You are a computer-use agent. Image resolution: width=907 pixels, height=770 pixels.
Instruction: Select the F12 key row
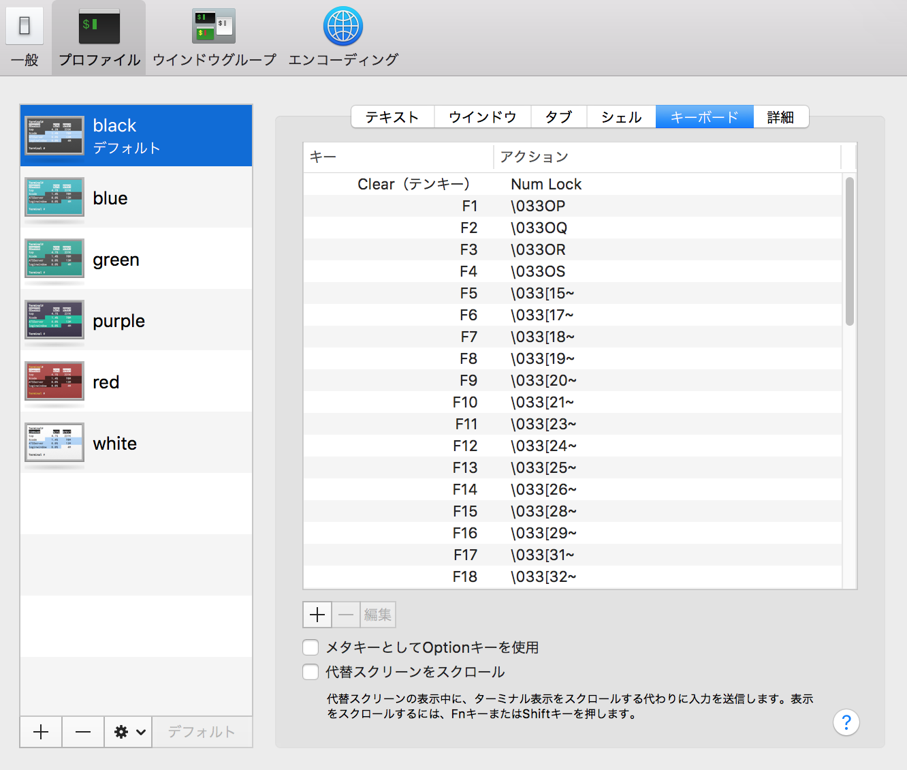pos(573,446)
